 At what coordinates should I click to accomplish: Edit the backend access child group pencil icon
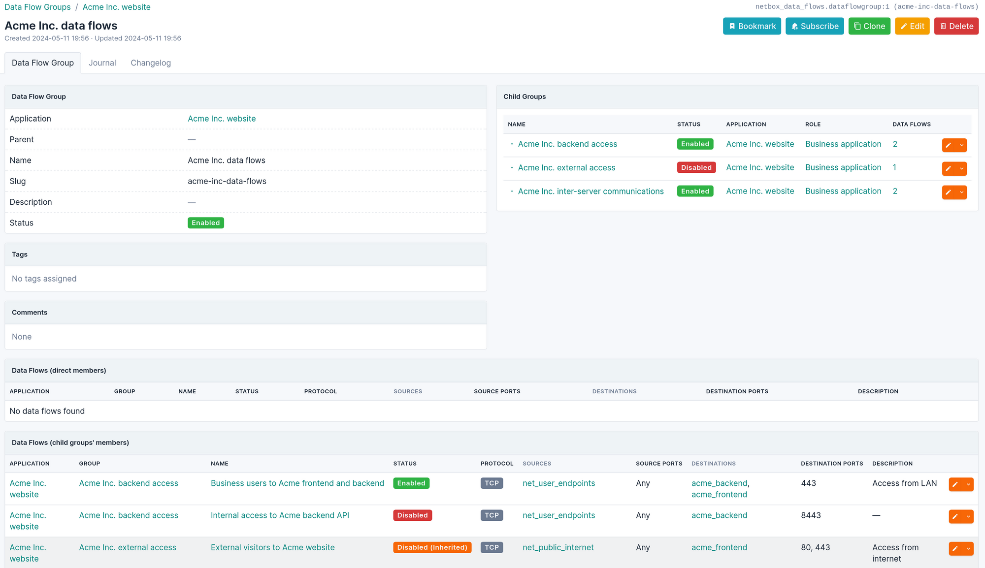pos(949,145)
